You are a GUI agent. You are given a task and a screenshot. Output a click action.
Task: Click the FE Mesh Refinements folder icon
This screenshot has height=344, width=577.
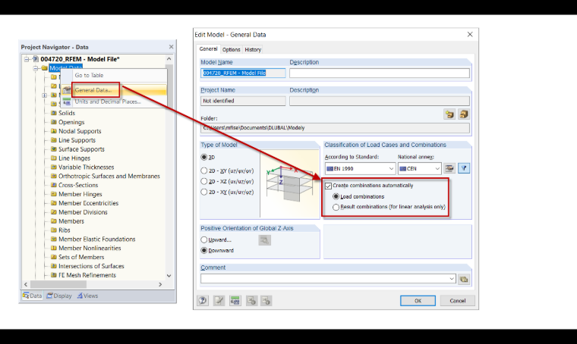(54, 275)
